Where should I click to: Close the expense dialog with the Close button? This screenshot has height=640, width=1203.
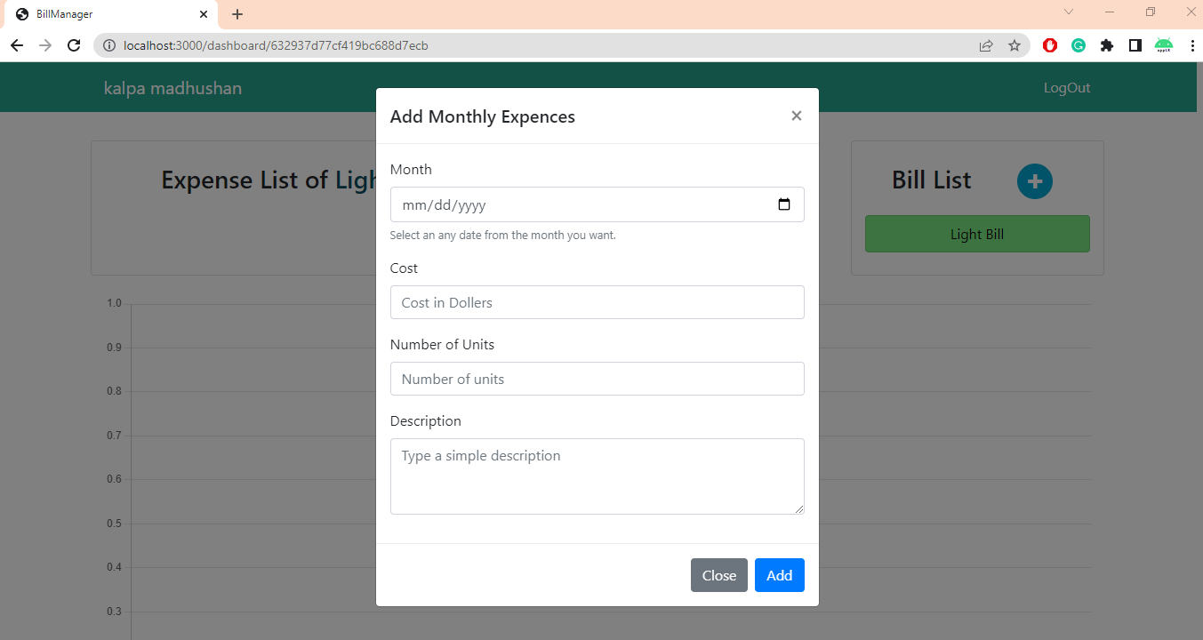(718, 575)
